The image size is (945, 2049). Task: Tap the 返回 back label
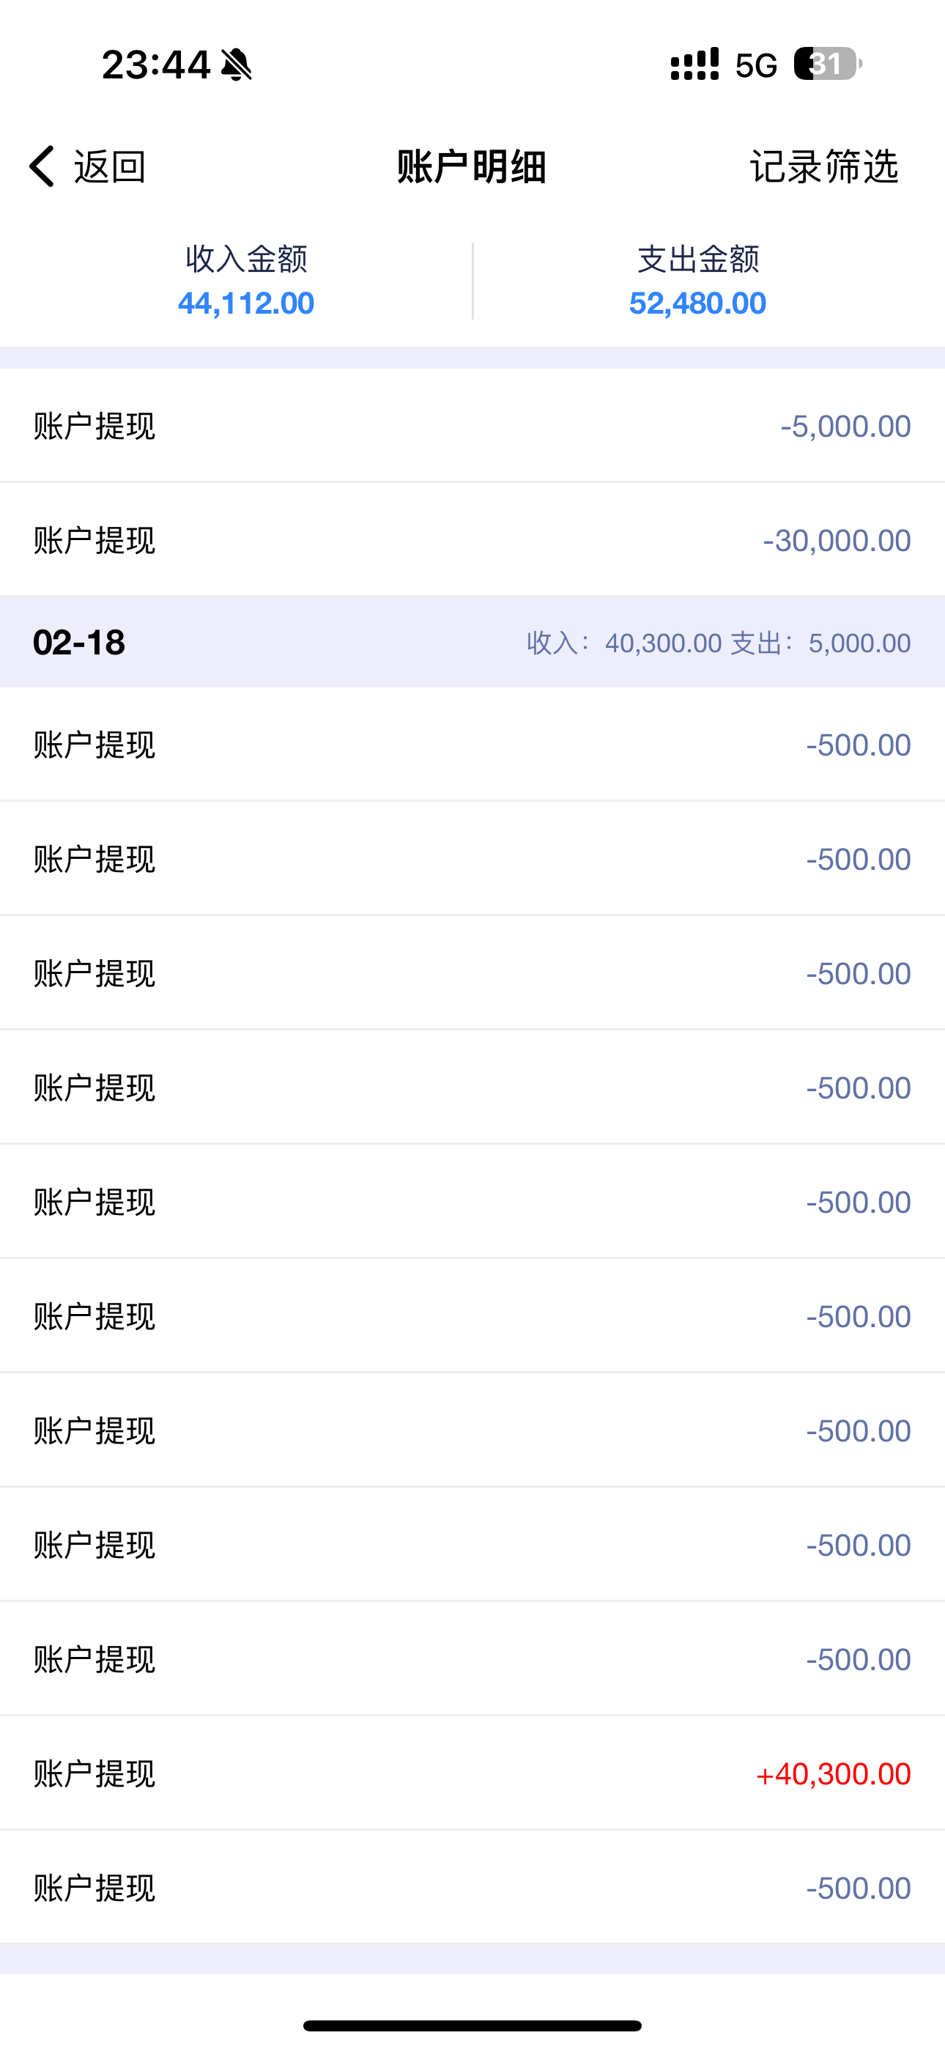(110, 167)
